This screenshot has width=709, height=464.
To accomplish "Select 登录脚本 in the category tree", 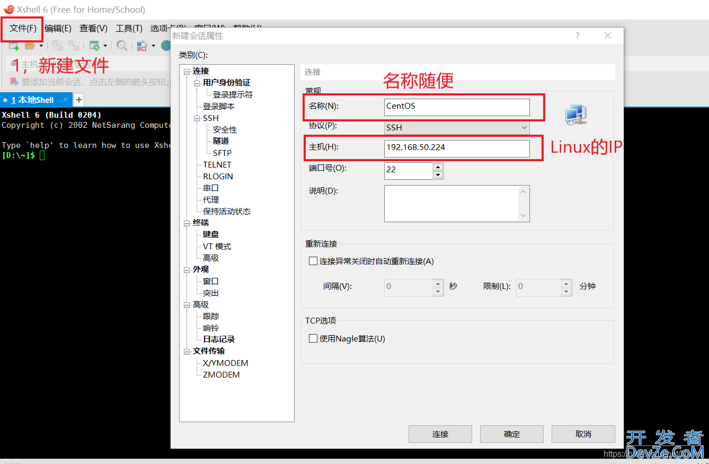I will point(218,106).
